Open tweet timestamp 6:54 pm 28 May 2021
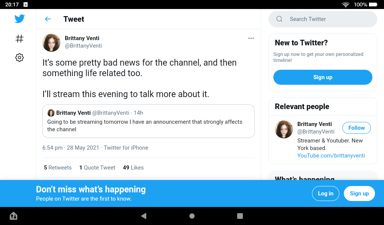 click(x=70, y=148)
